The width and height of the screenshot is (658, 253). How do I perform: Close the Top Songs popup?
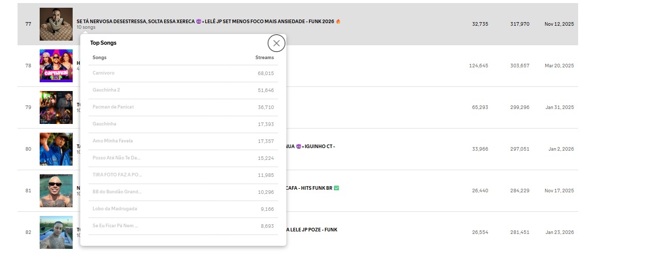click(276, 43)
